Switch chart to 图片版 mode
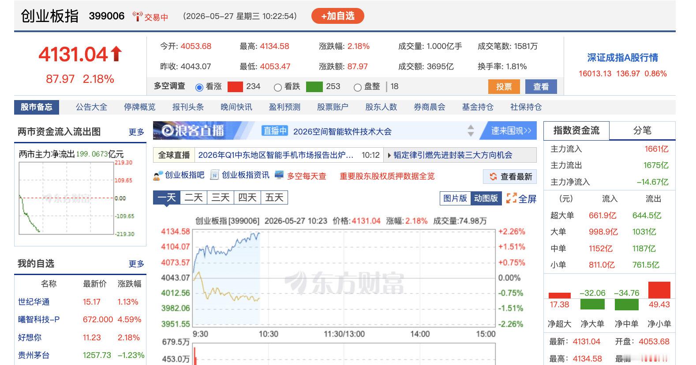The image size is (696, 365). pyautogui.click(x=455, y=198)
